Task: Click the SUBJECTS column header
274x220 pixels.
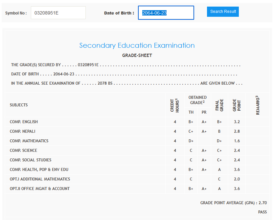Action: (19, 105)
